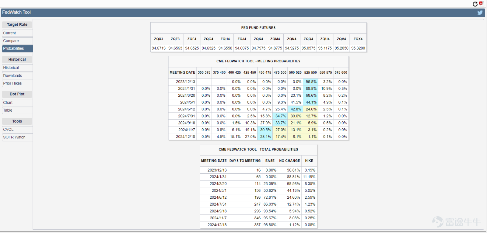The image size is (487, 233).
Task: Open the Downloads sidebar item
Action: 17,76
